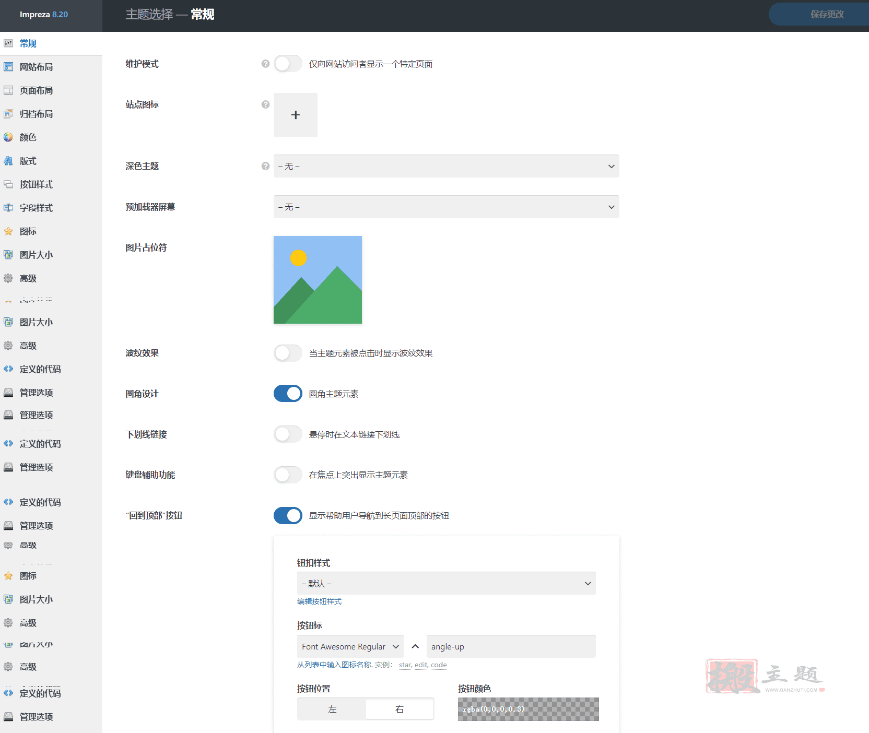Open the 编辑按钮样式 link
Image resolution: width=869 pixels, height=733 pixels.
319,601
